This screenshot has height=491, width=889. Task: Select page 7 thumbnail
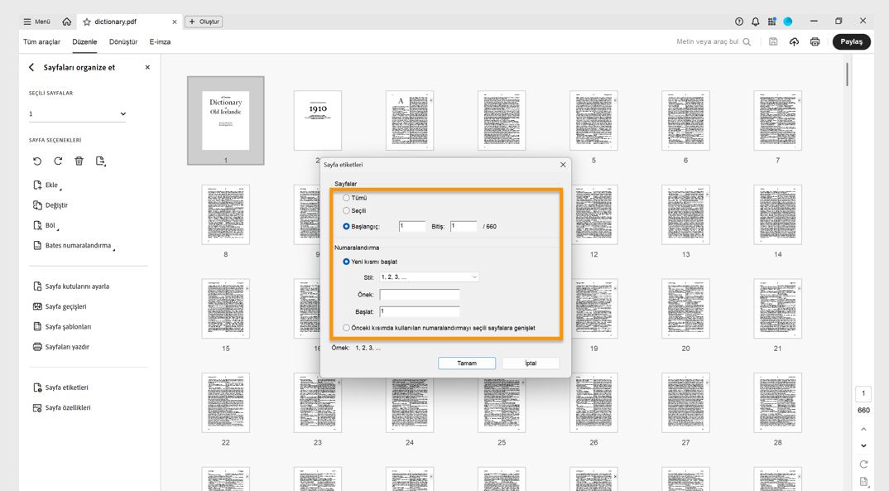[x=777, y=121]
